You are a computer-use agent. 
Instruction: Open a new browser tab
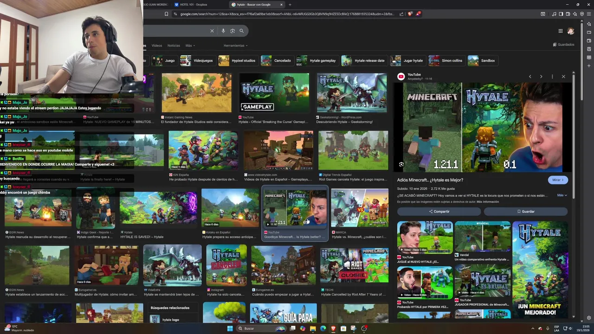[290, 5]
